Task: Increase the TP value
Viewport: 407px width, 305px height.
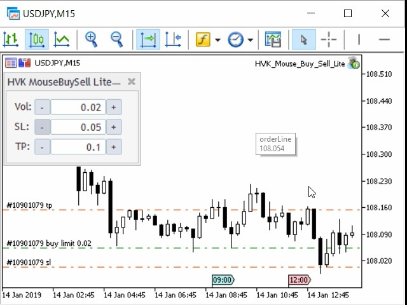Action: coord(114,147)
